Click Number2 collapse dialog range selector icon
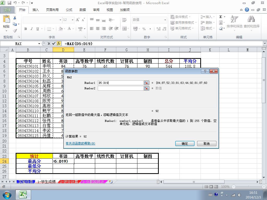This screenshot has height=200, width=267. (147, 88)
